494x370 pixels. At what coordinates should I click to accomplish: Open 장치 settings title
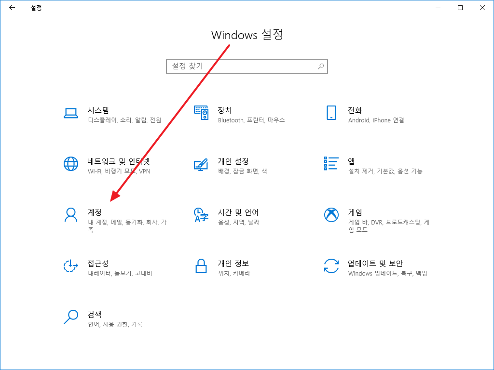coord(225,110)
